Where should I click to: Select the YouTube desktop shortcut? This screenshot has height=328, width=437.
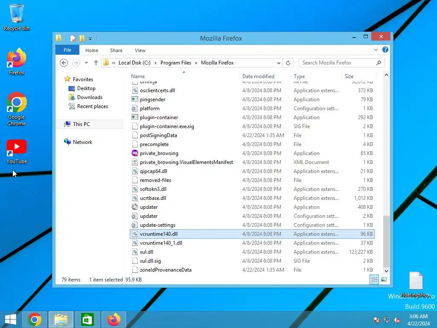(17, 152)
